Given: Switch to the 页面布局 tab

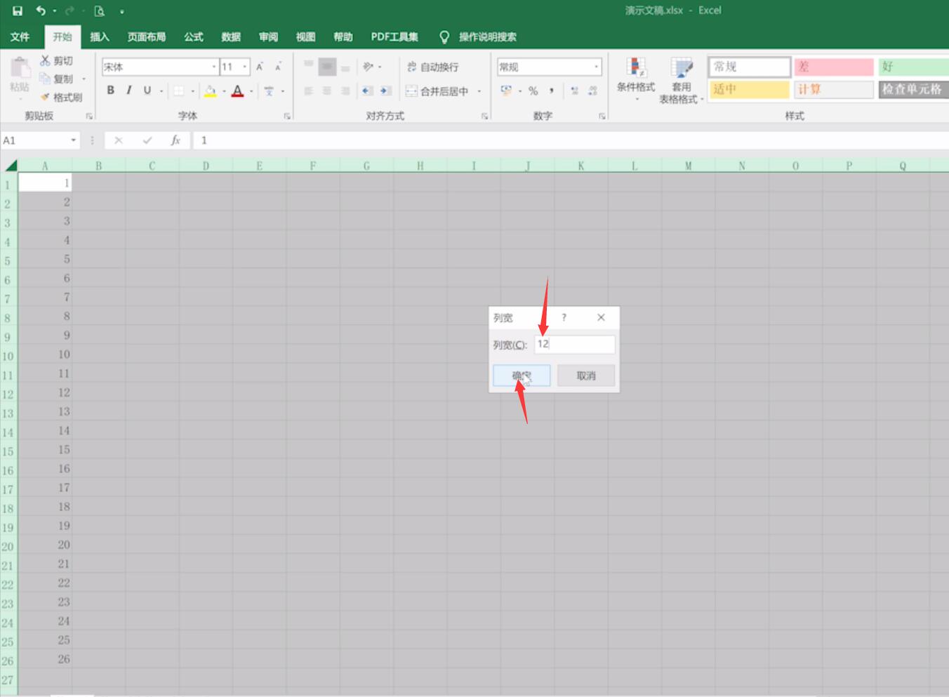Looking at the screenshot, I should click(x=147, y=36).
